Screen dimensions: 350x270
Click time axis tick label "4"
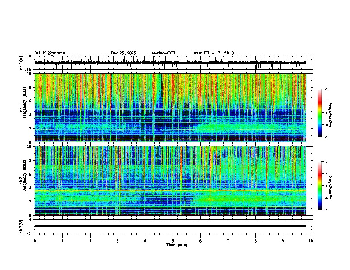click(x=145, y=241)
